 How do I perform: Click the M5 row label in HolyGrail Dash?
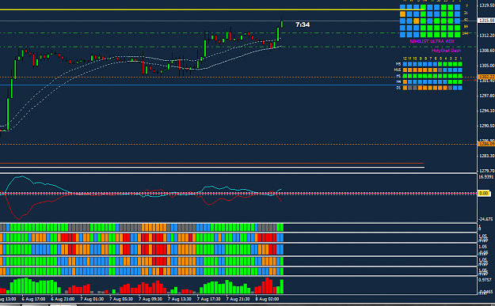pyautogui.click(x=398, y=64)
